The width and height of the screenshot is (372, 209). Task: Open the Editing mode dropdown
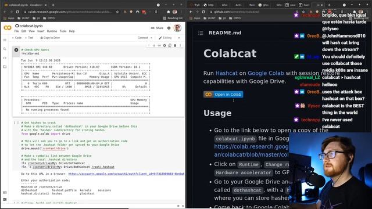(165, 38)
